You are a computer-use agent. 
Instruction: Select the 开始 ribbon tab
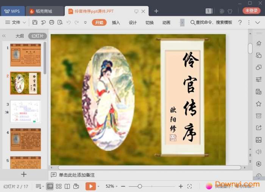[99, 22]
